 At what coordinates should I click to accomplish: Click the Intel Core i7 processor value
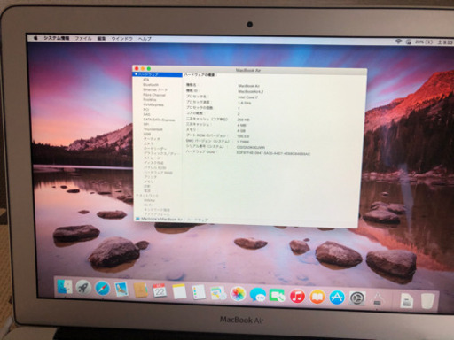coord(247,97)
